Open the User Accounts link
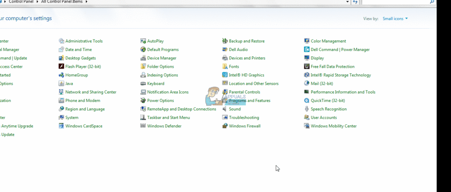This screenshot has width=451, height=192. (324, 118)
